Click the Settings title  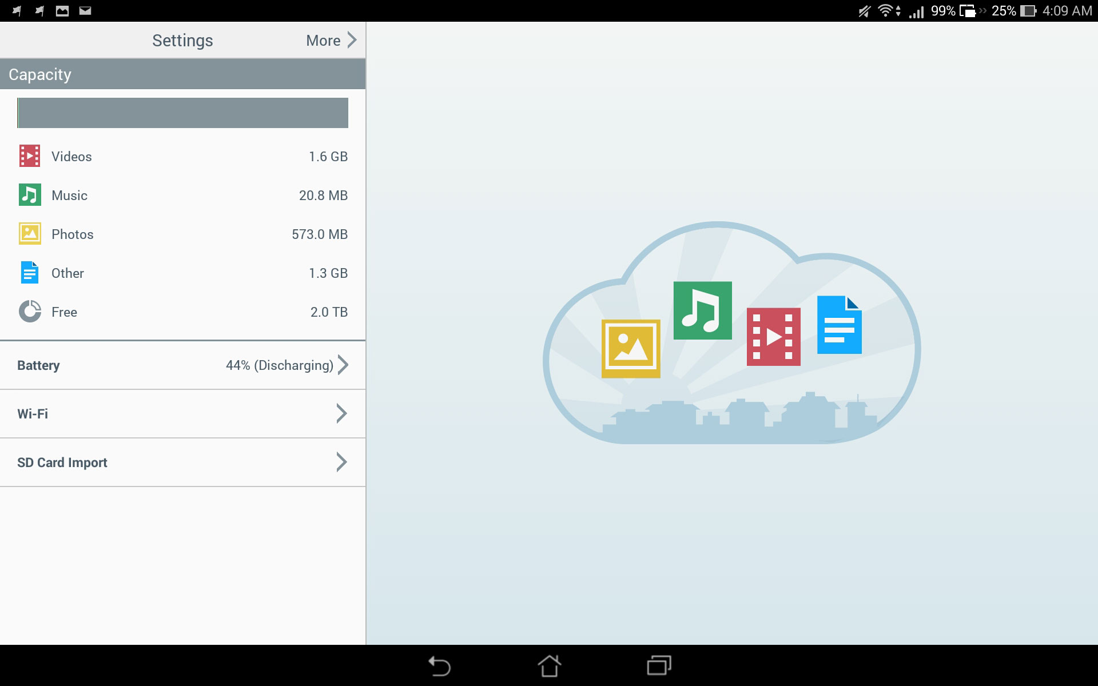coord(182,40)
